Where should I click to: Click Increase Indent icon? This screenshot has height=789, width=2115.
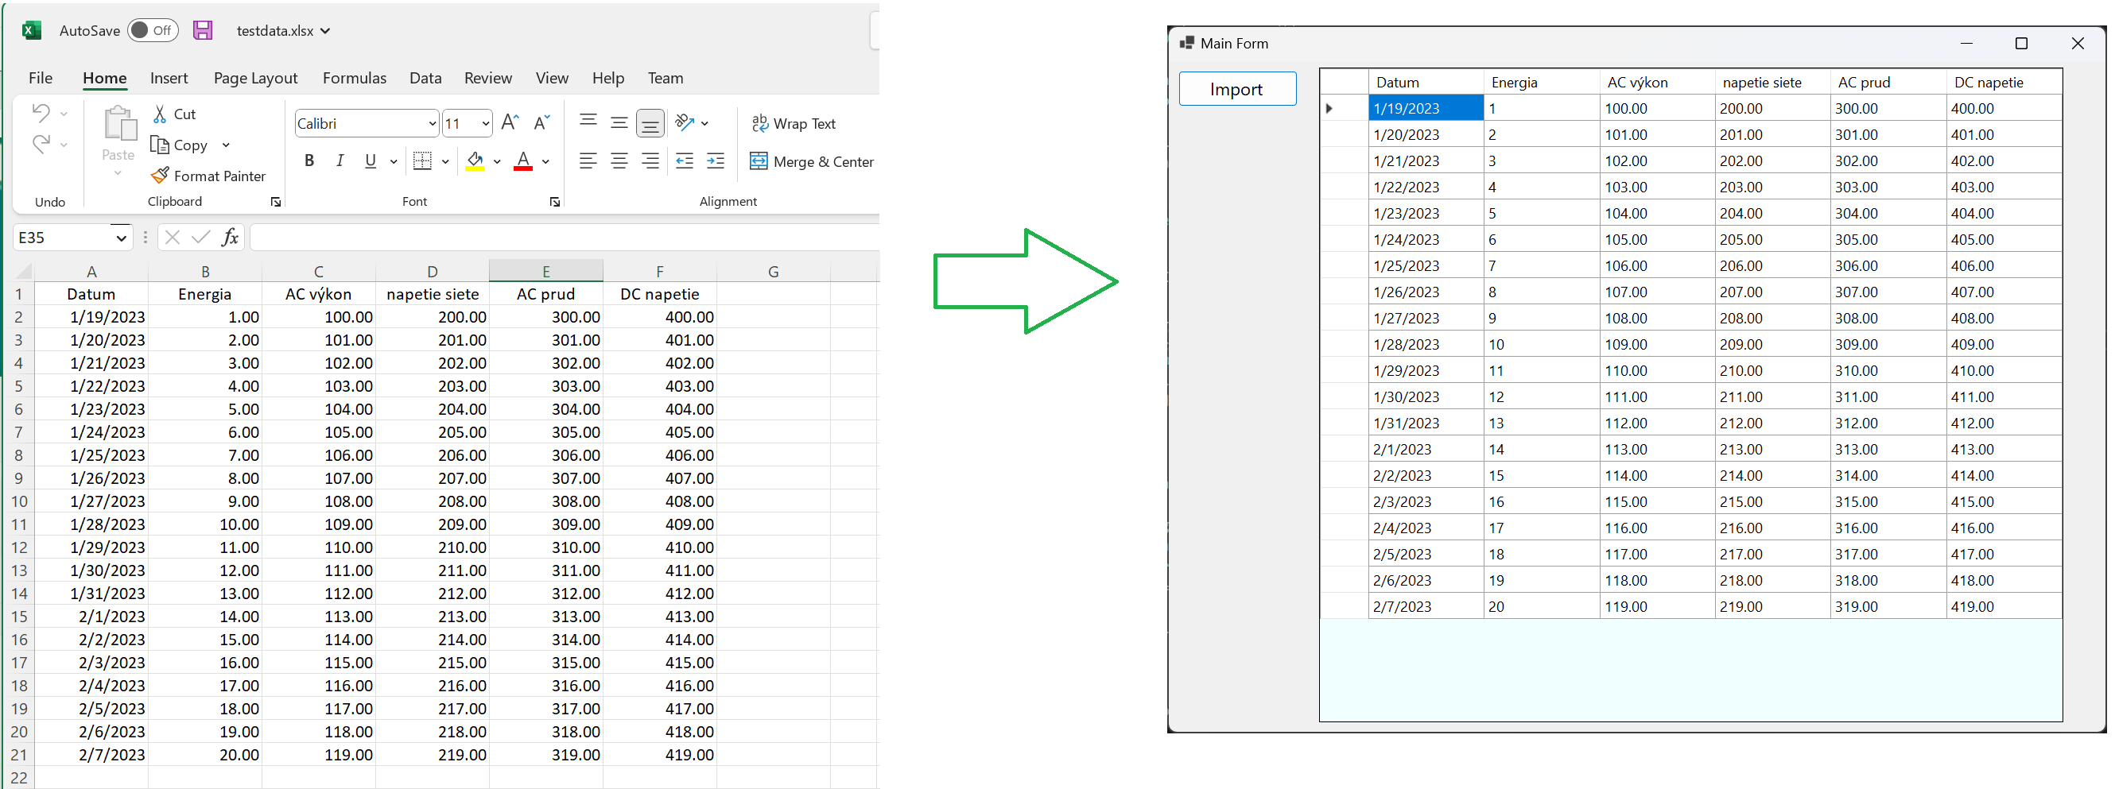coord(716,161)
